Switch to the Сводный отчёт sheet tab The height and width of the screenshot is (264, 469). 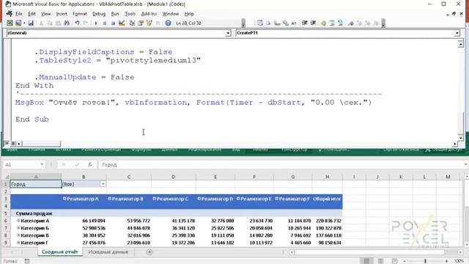point(60,252)
